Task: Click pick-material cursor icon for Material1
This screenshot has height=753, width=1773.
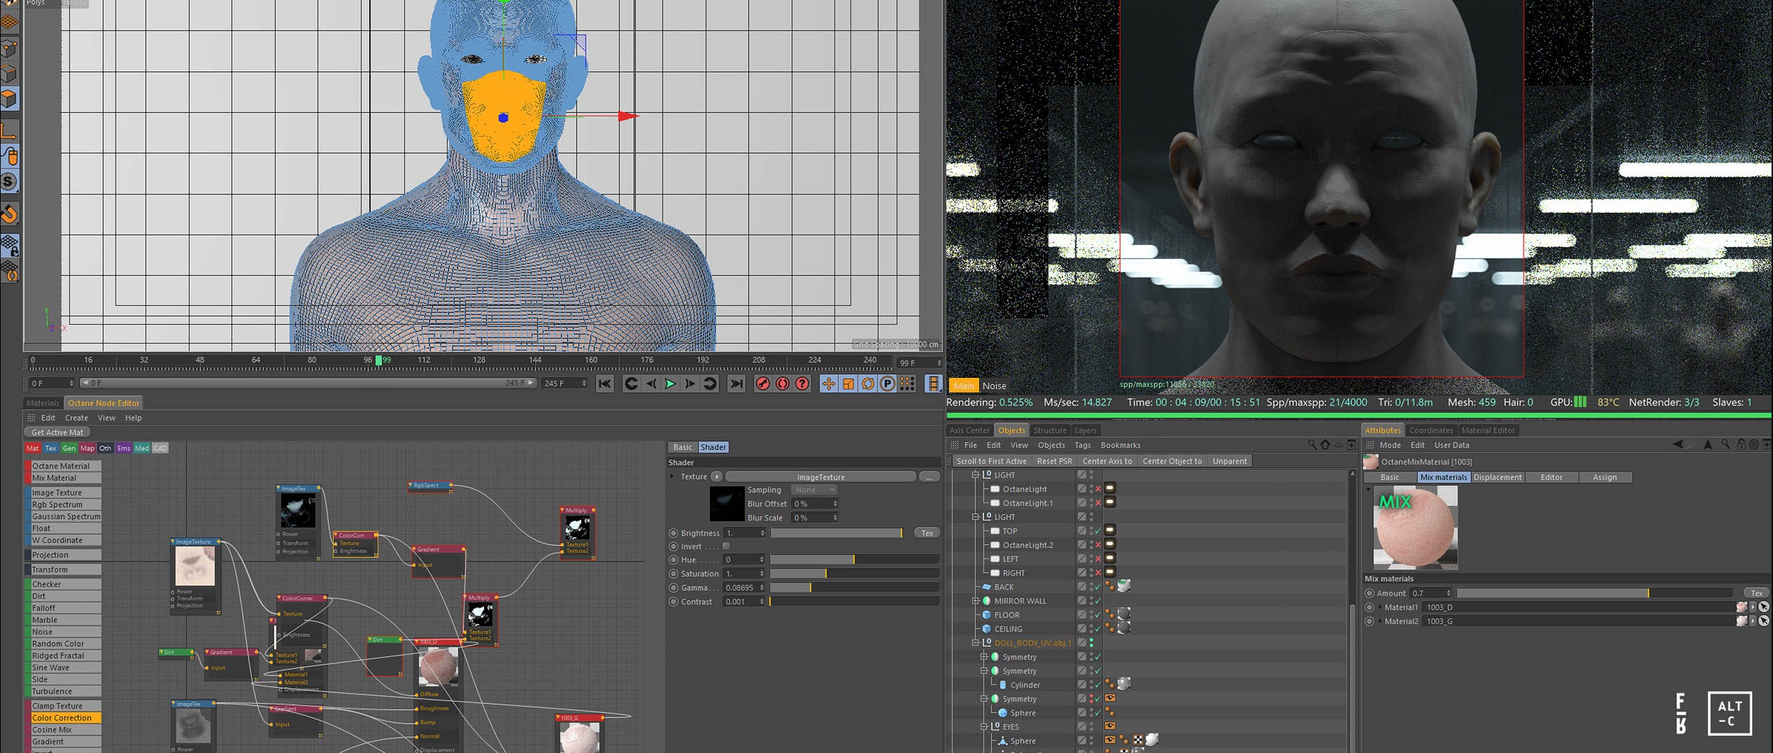Action: (1764, 607)
